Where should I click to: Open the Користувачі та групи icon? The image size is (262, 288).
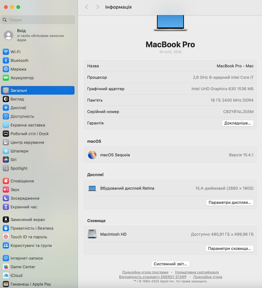6,246
